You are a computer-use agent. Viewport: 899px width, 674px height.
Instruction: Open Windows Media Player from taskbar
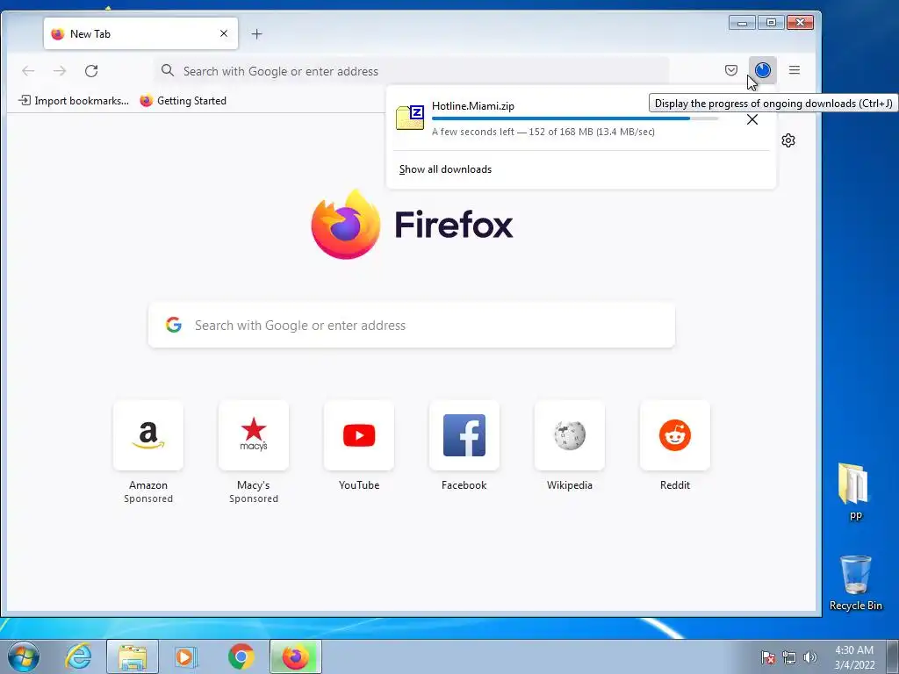(185, 656)
